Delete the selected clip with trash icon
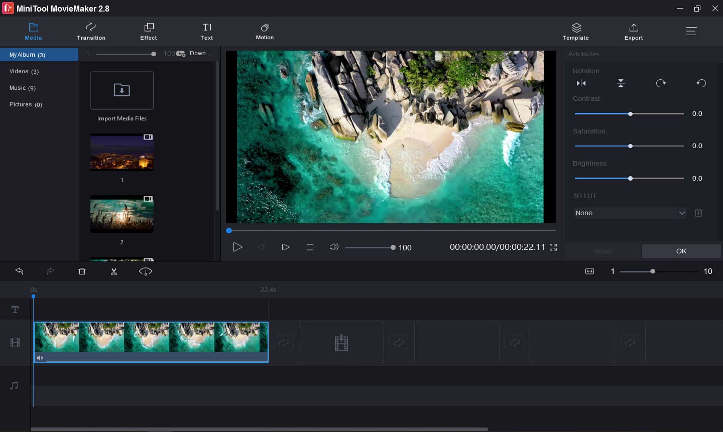The image size is (723, 432). pos(82,271)
